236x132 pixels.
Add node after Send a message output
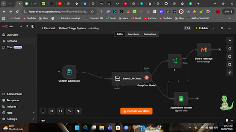click(220, 50)
